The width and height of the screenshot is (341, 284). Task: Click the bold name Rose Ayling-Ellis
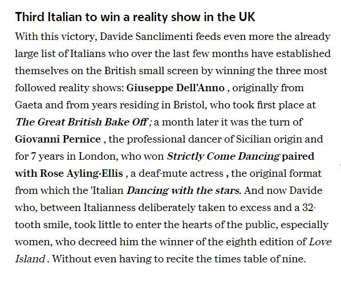(82, 173)
